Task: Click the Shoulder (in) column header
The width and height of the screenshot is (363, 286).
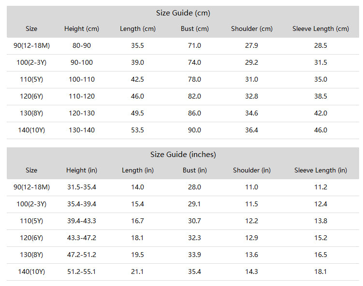Action: (x=252, y=171)
